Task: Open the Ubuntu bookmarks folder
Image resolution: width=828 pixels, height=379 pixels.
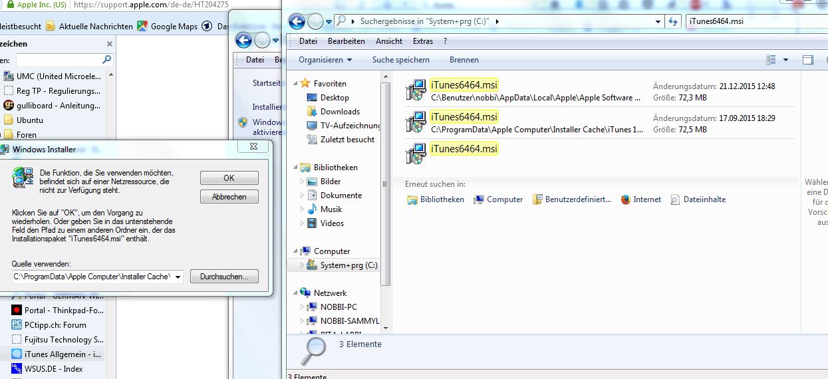Action: (x=24, y=120)
